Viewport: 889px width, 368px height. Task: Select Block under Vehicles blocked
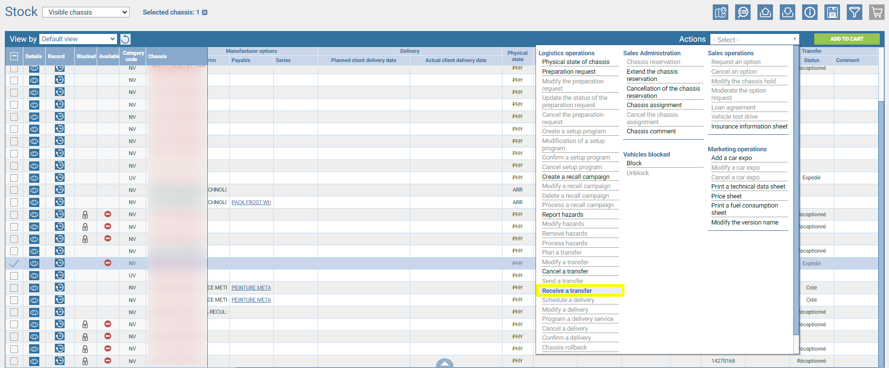coord(634,163)
